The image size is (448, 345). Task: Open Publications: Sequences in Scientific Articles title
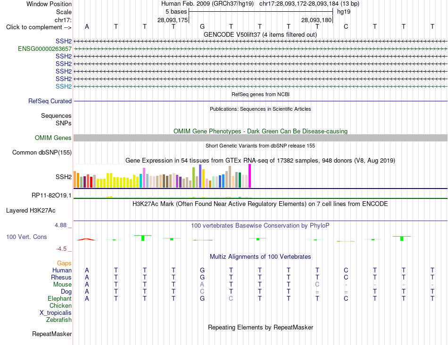260,109
